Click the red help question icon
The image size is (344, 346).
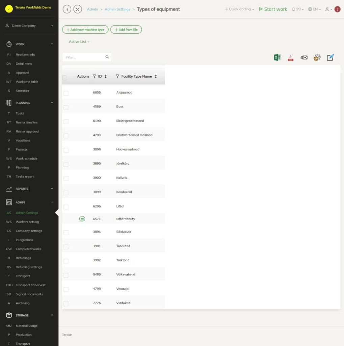(x=337, y=9)
